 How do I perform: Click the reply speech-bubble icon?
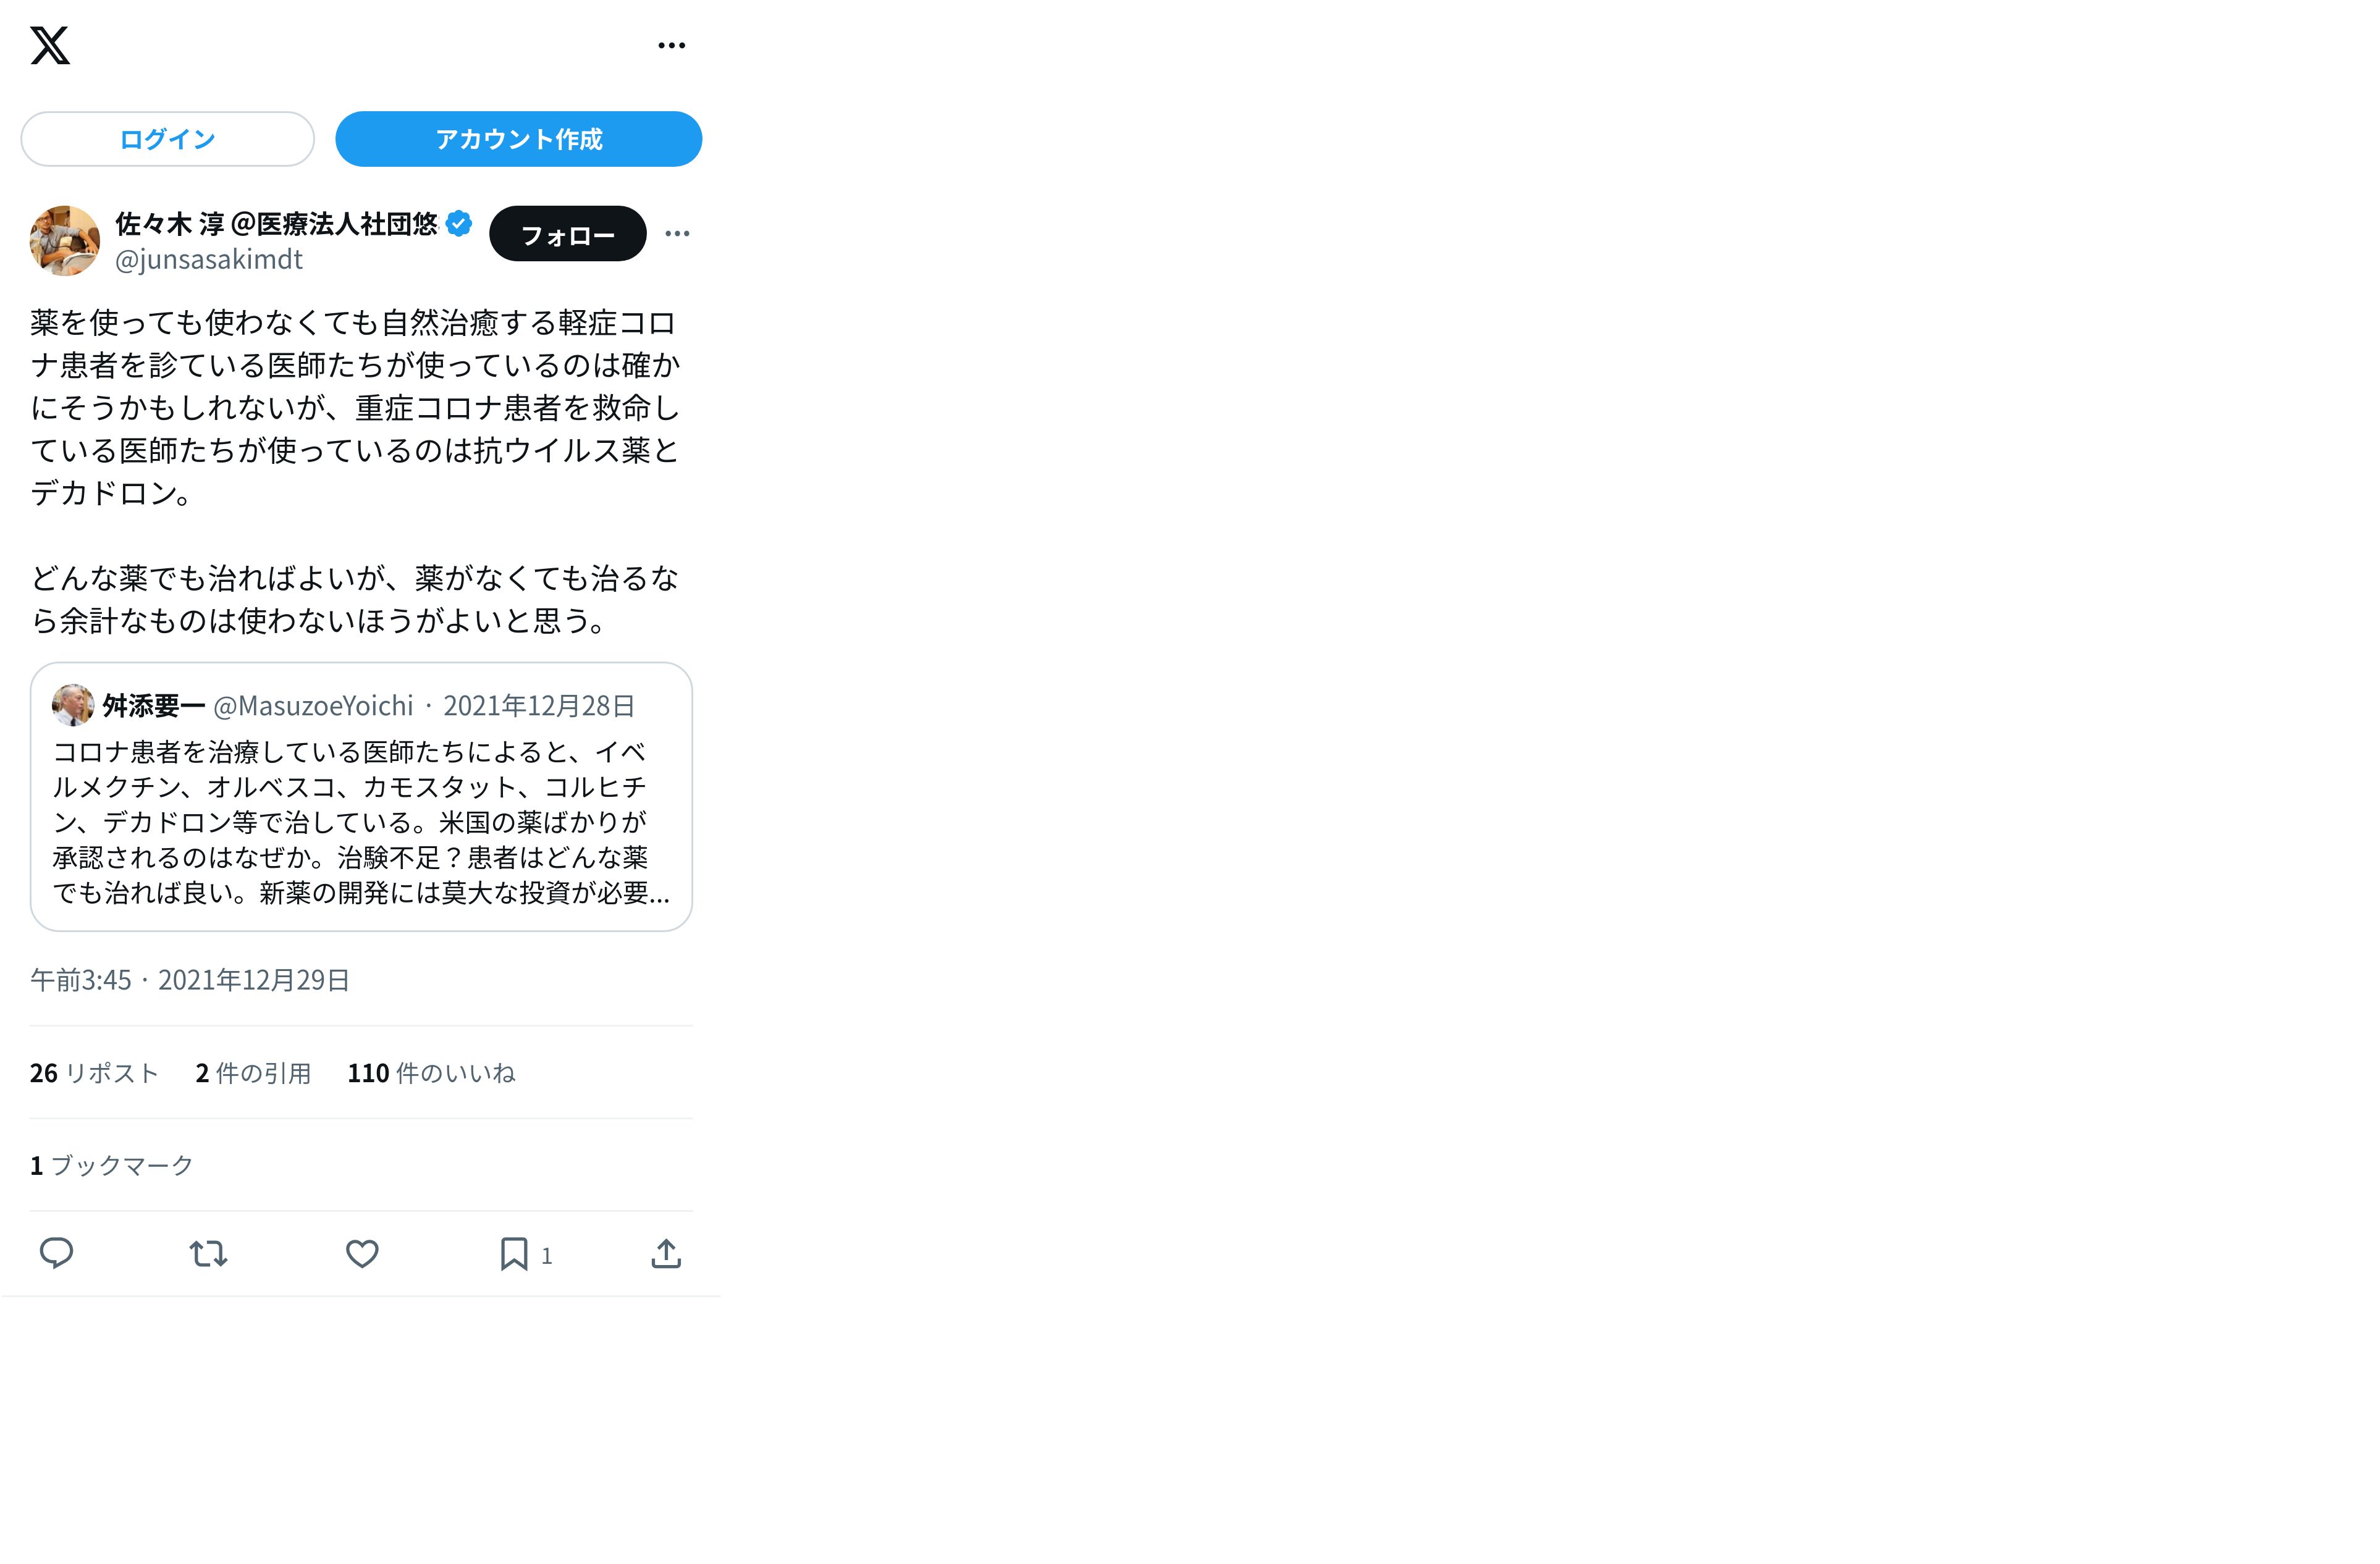(56, 1253)
